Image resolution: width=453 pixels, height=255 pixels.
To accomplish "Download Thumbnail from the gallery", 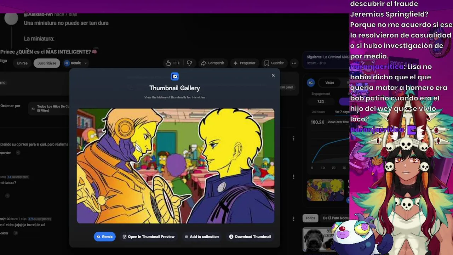I will coord(250,237).
